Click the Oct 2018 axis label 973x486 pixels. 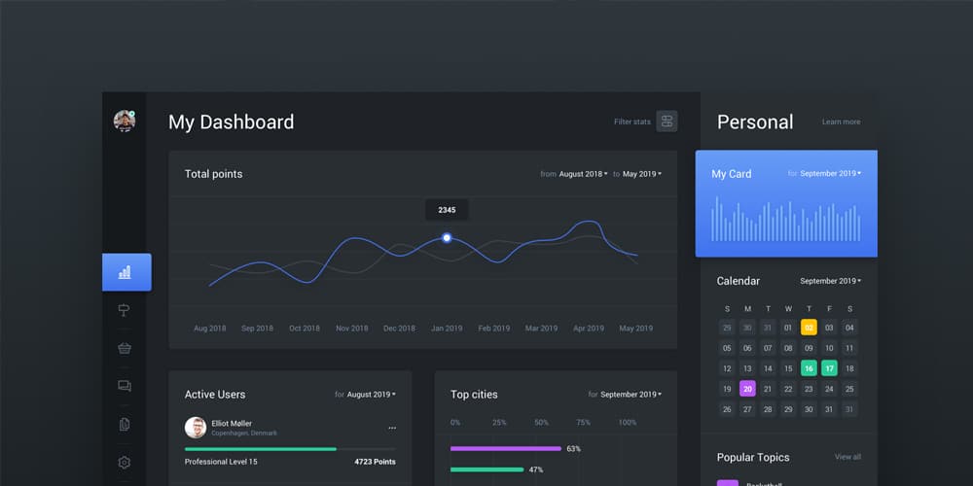coord(304,329)
